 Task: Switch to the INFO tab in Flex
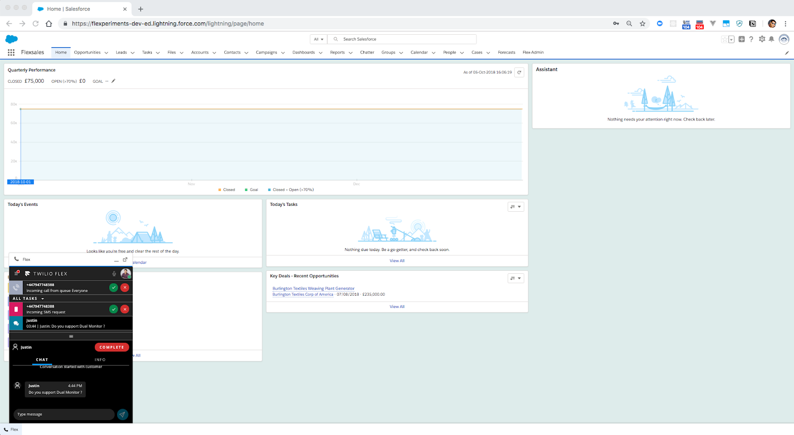100,360
